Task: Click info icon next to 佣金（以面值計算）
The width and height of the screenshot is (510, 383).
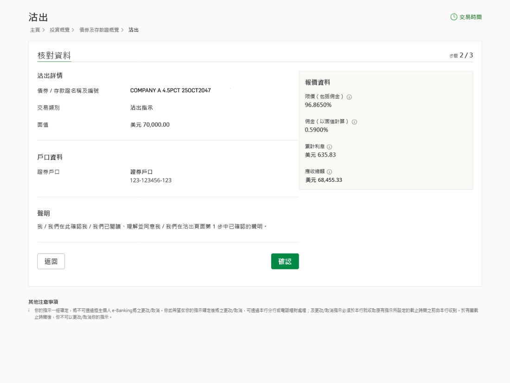Action: pyautogui.click(x=354, y=122)
